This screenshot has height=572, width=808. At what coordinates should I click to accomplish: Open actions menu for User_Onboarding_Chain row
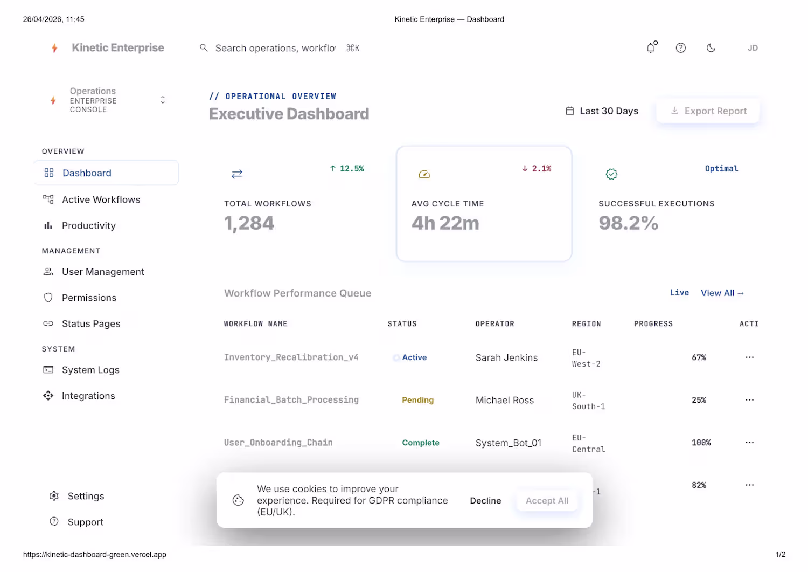coord(749,443)
